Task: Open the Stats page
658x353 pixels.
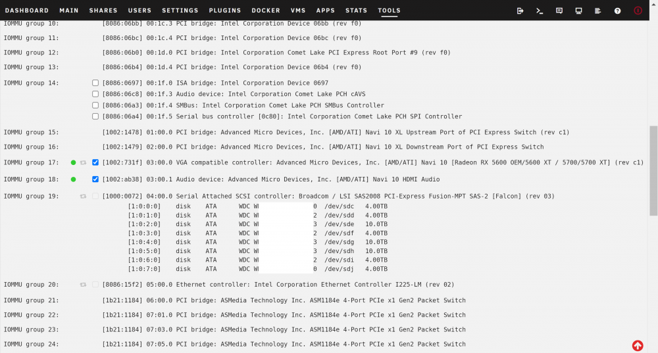Action: [356, 11]
